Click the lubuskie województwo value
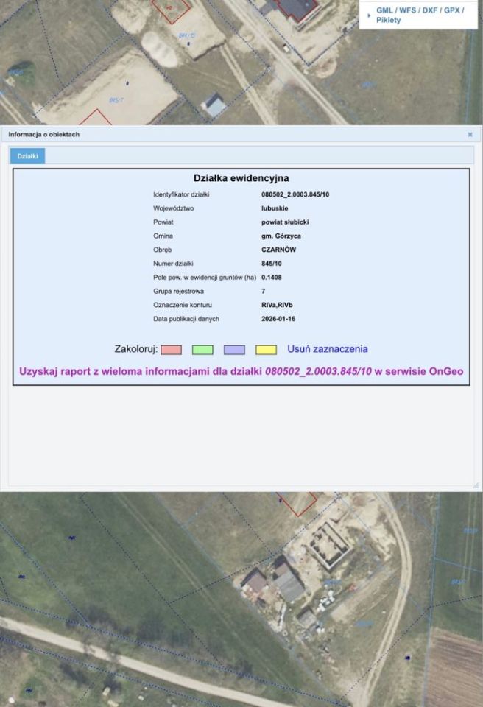483x707 pixels. [x=275, y=208]
